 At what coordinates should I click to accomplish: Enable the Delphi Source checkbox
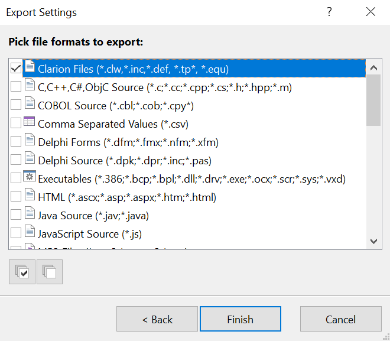(16, 160)
